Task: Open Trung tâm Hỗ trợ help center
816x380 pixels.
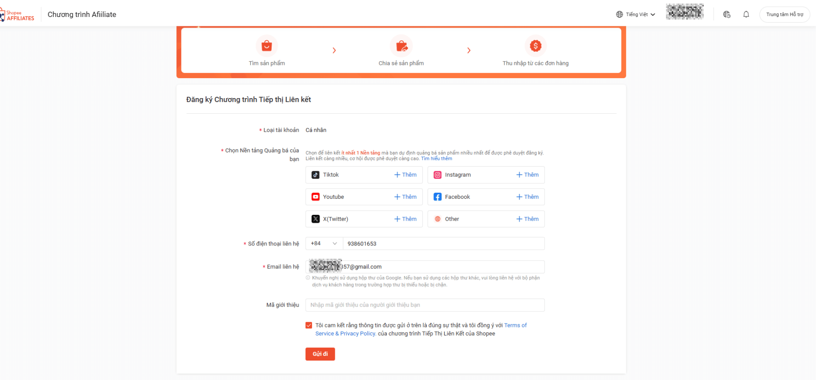Action: tap(785, 14)
